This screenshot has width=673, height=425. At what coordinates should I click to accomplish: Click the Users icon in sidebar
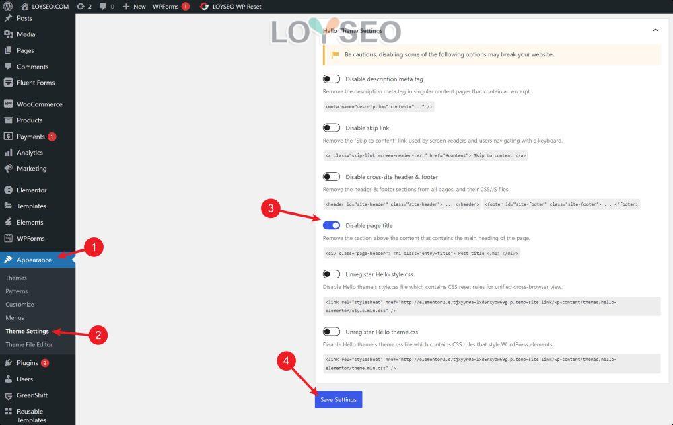coord(8,379)
